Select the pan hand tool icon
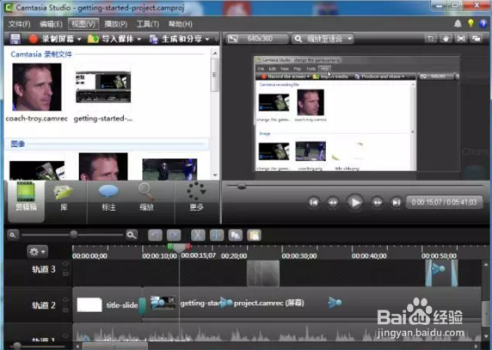The height and width of the screenshot is (350, 492). pyautogui.click(x=446, y=39)
